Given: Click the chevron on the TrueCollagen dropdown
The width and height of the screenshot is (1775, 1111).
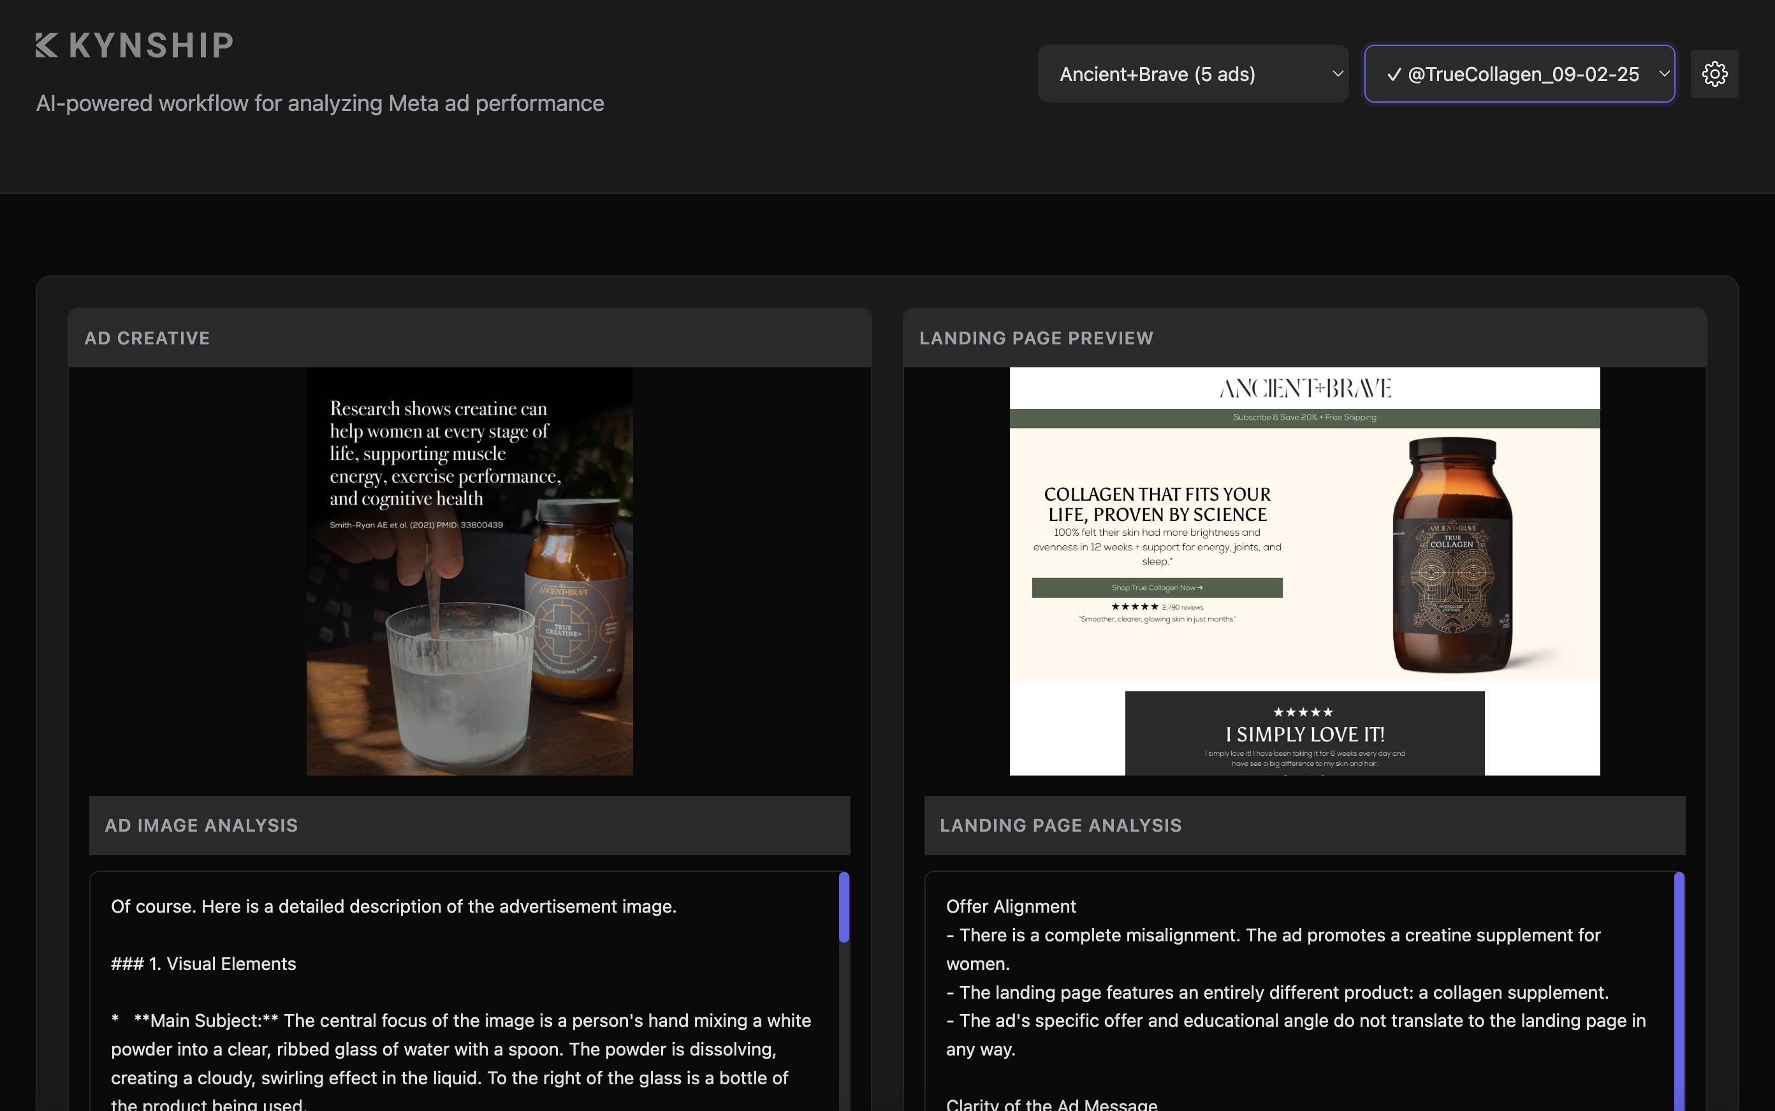Looking at the screenshot, I should coord(1663,73).
